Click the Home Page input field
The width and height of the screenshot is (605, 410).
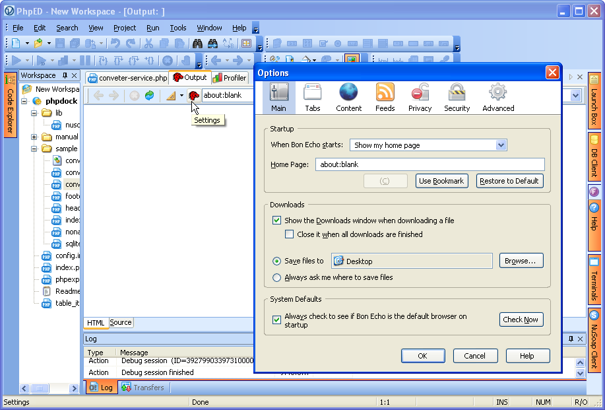click(430, 164)
